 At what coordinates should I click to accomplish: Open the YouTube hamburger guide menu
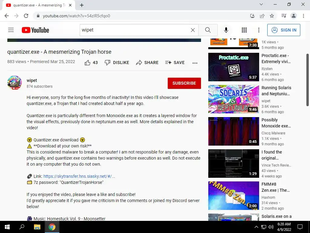[11, 30]
